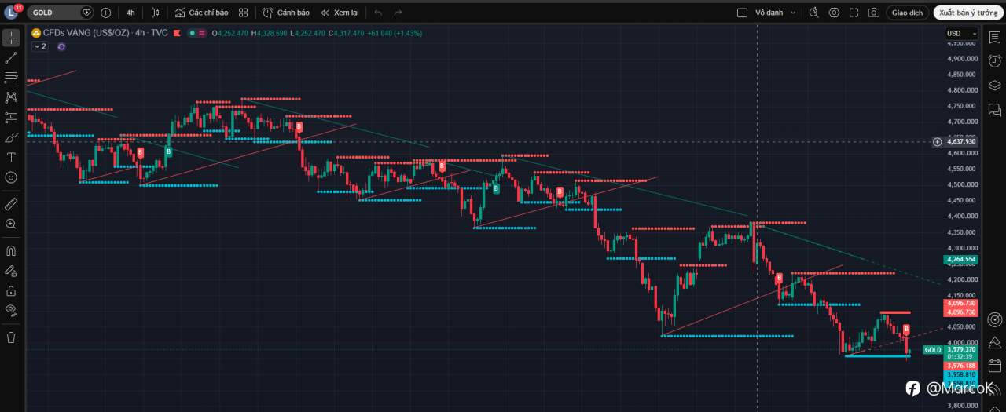Select the brush drawing tool
This screenshot has height=412, width=1006.
[x=11, y=137]
